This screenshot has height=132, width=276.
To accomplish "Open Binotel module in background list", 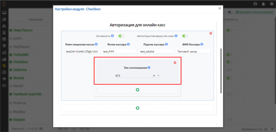I will (x=19, y=78).
